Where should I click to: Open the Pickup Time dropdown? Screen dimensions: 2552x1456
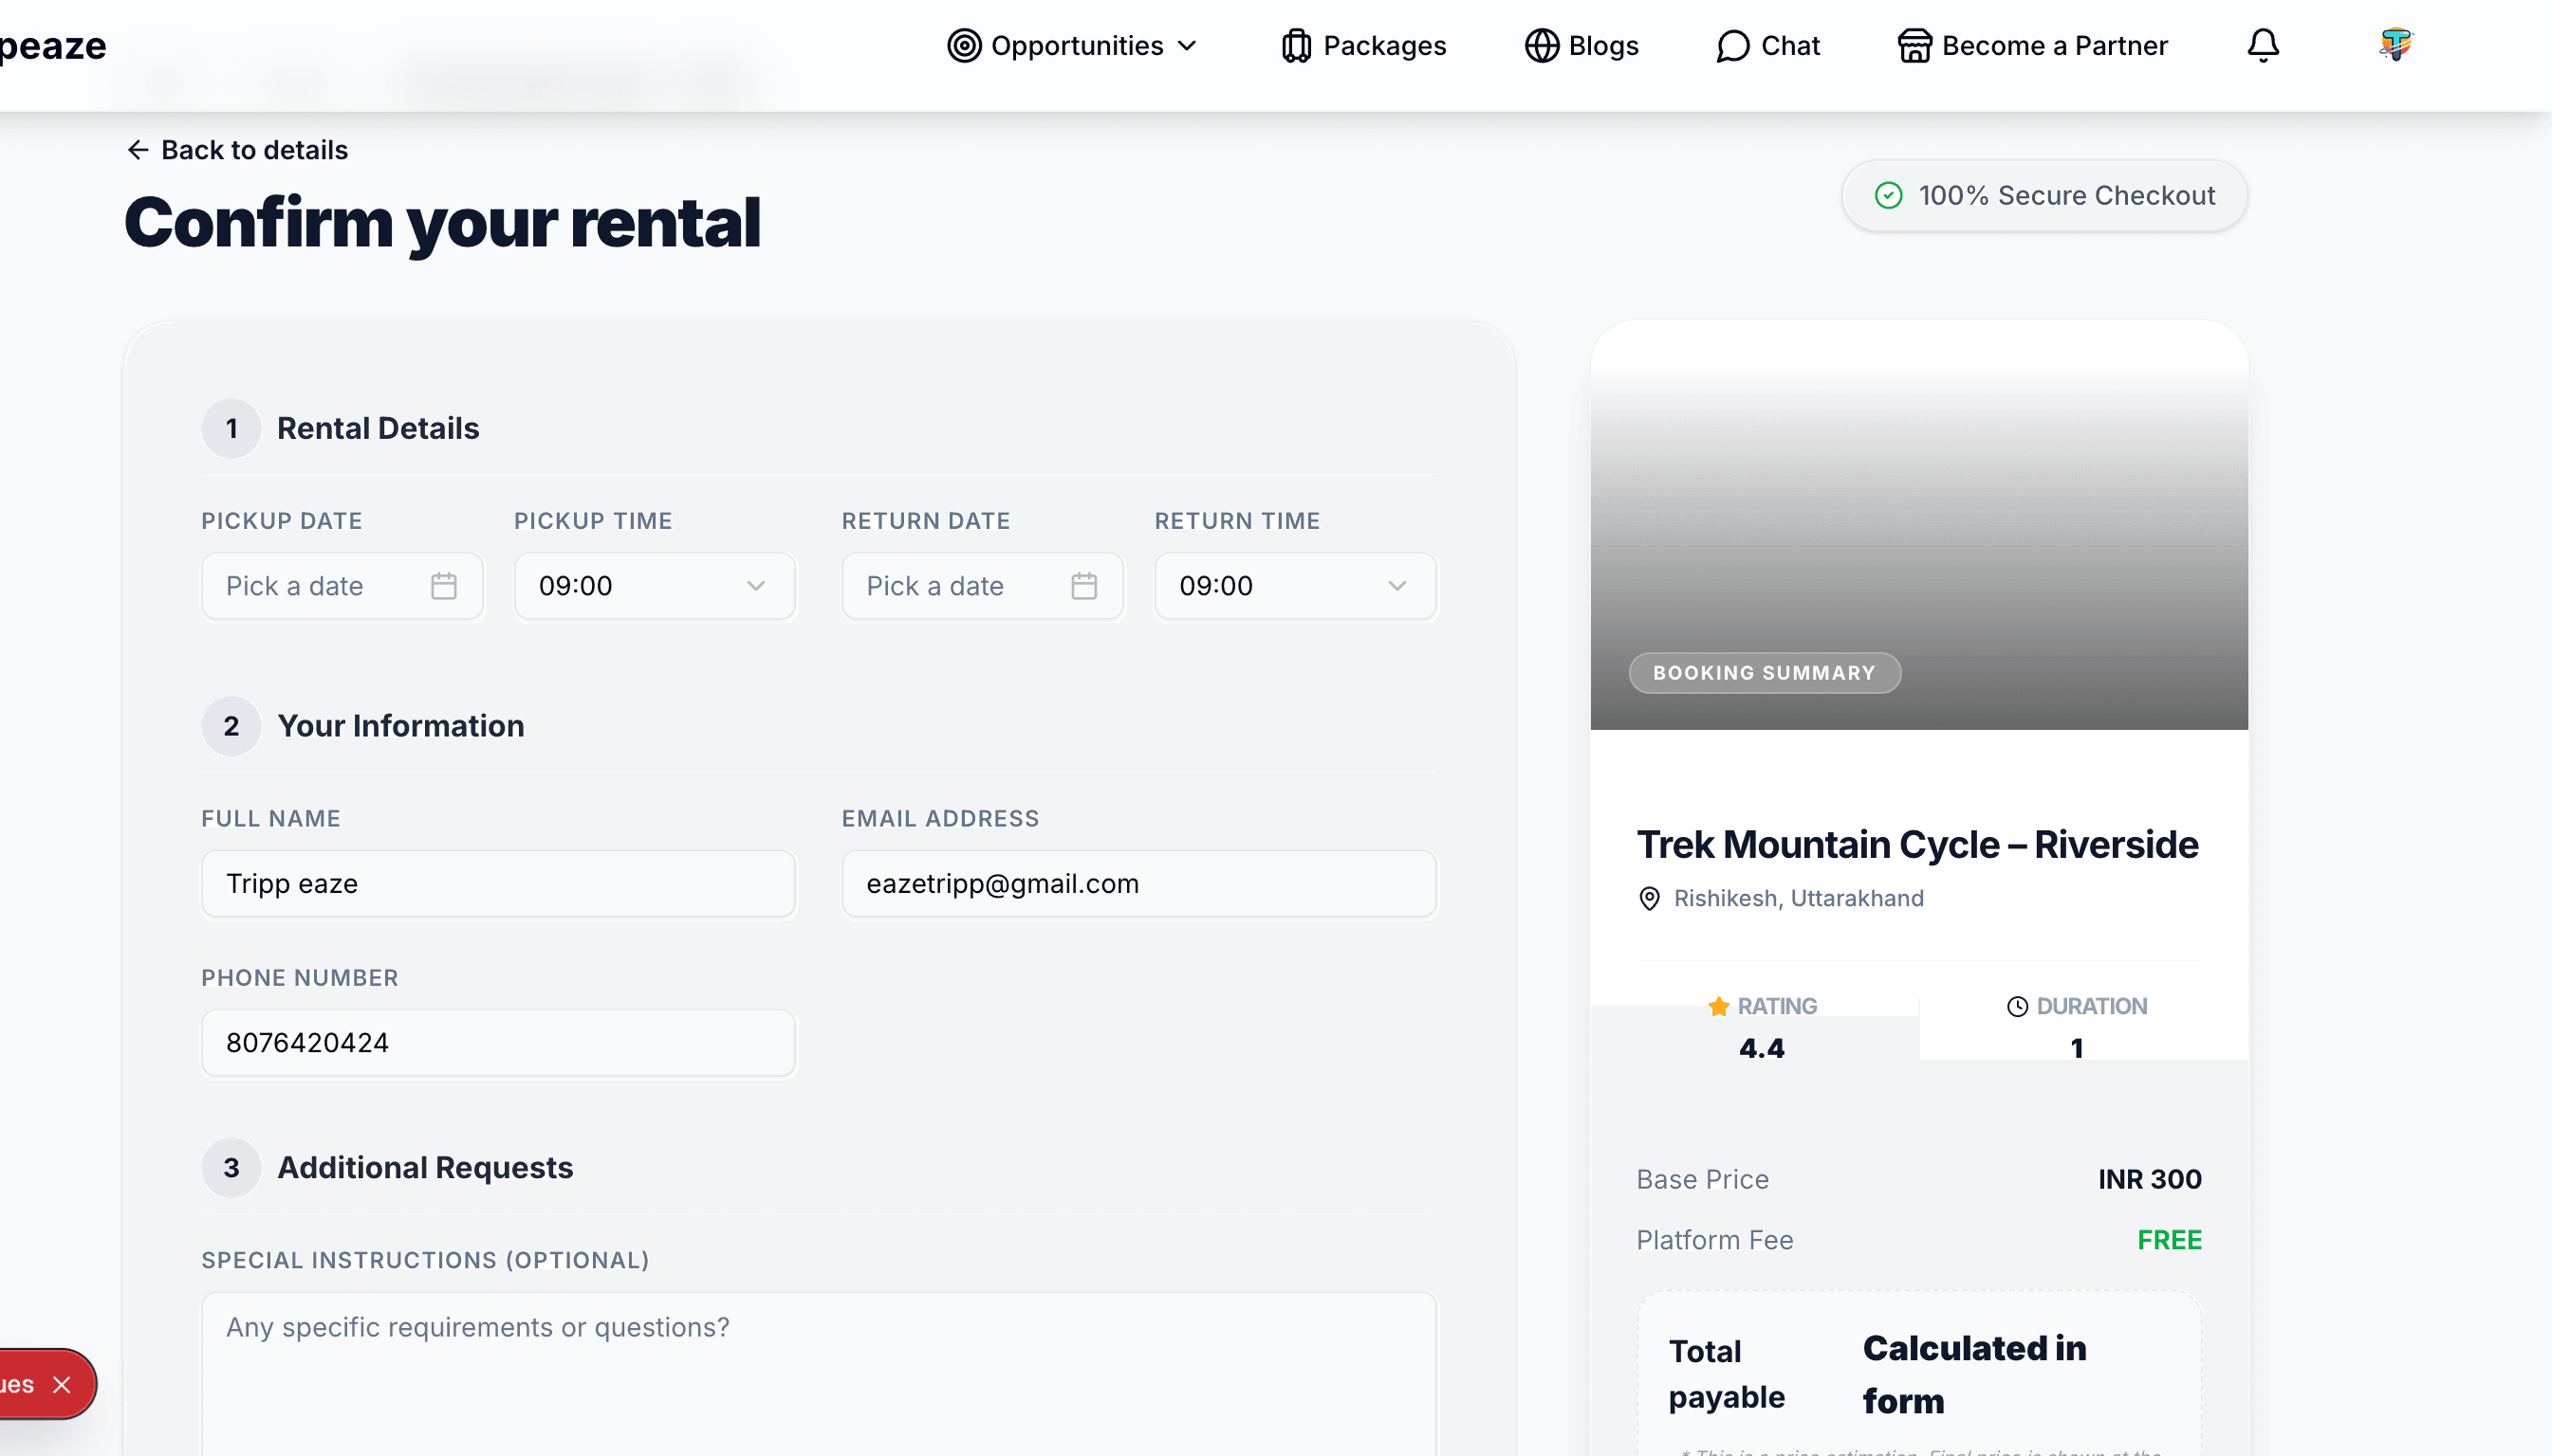pos(655,586)
